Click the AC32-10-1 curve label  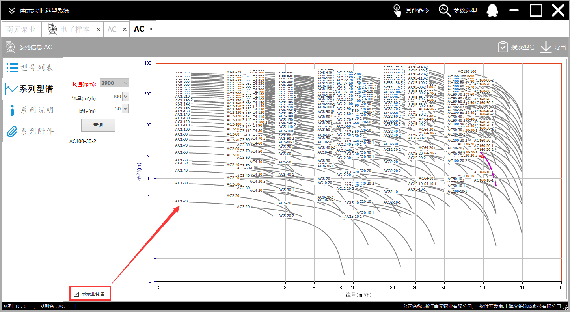pyautogui.click(x=392, y=202)
